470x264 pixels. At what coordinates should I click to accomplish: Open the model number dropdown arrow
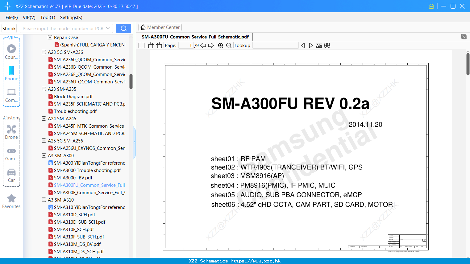(108, 28)
